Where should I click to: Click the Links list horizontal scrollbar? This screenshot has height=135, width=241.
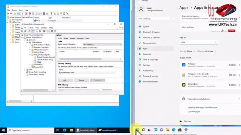[x=90, y=59]
